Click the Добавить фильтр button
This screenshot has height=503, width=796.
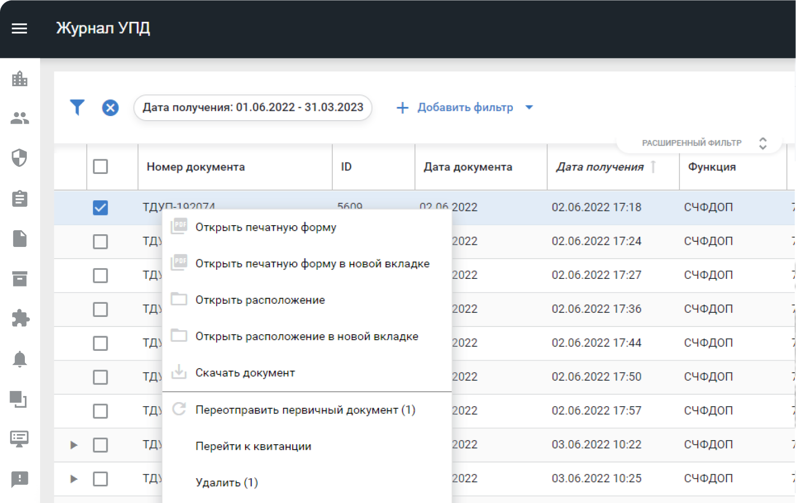point(455,107)
